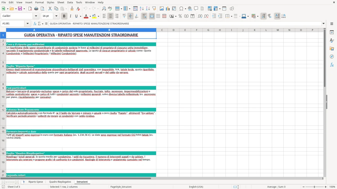Select column P header
The image size is (337, 189).
tap(312, 30)
